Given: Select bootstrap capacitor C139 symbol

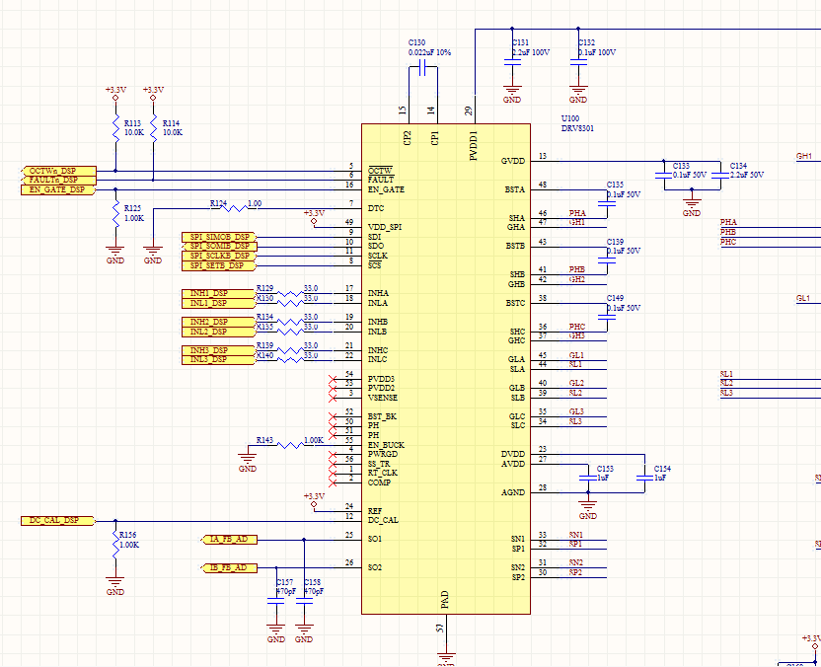Looking at the screenshot, I should (x=607, y=260).
